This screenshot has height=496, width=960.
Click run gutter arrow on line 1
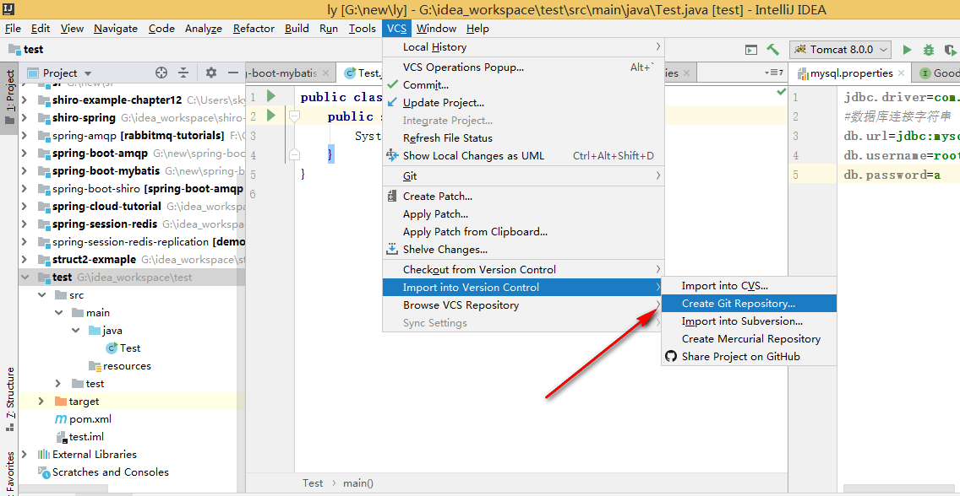271,96
